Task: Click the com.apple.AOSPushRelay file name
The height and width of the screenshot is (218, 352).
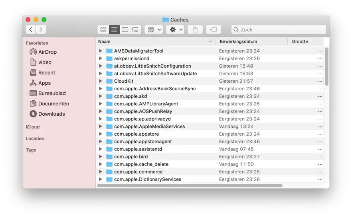Action: click(x=143, y=111)
